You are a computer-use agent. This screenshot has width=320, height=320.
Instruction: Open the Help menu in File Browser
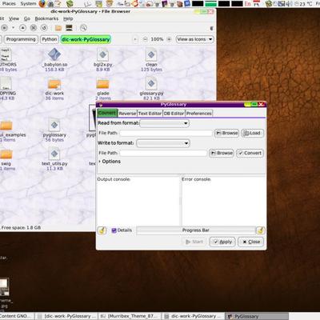[x=68, y=18]
